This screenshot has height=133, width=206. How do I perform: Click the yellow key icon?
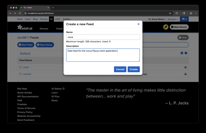pyautogui.click(x=166, y=27)
